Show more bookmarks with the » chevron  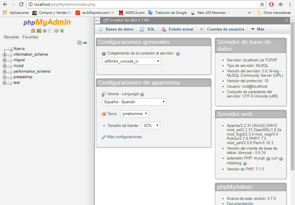(249, 13)
